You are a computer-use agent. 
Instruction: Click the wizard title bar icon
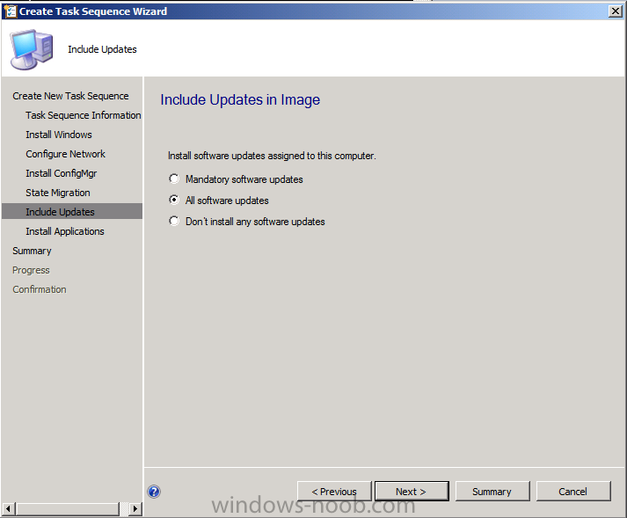pyautogui.click(x=10, y=11)
